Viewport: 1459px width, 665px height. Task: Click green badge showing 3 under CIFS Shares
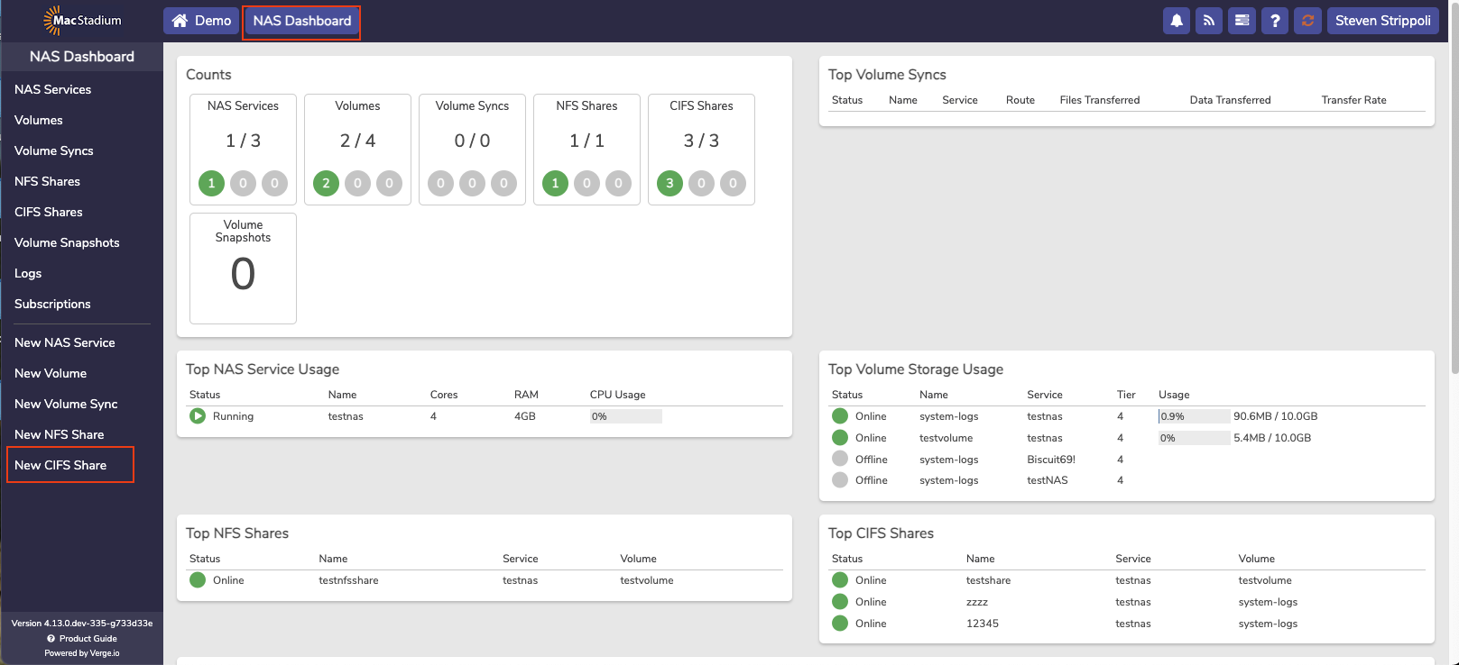669,184
